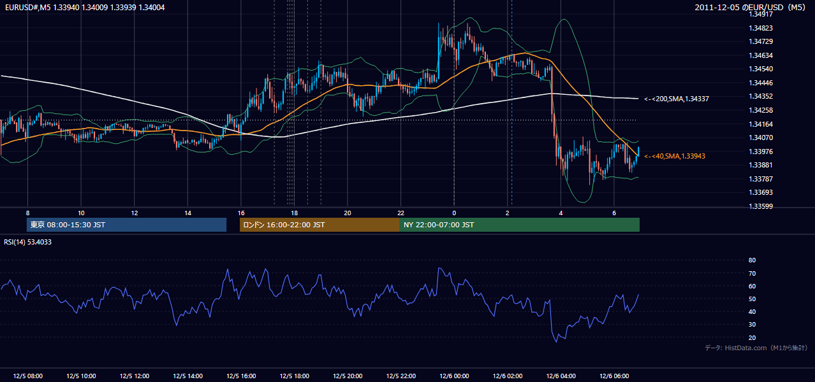The image size is (815, 382).
Task: Click hour tick 14 under price chart
Action: point(187,213)
